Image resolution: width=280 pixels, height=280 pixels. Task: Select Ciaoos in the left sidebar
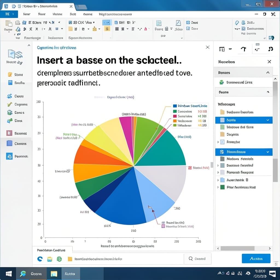pos(16,144)
